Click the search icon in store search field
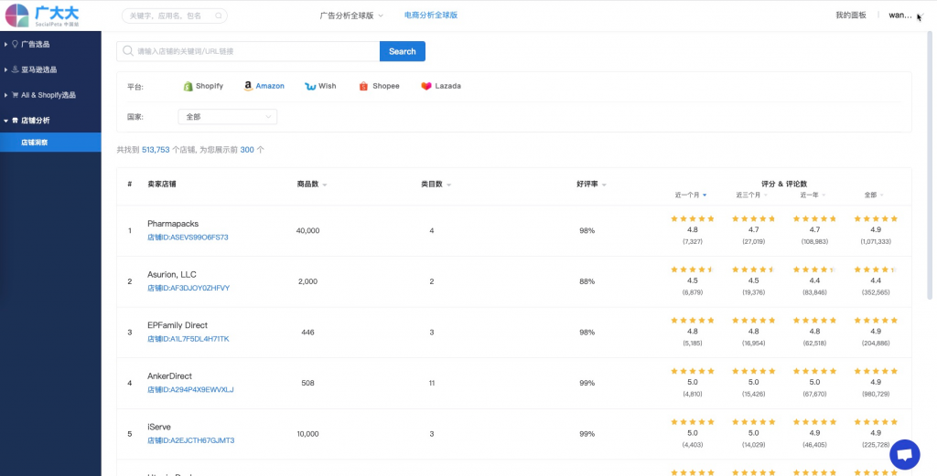The width and height of the screenshot is (937, 476). [128, 51]
